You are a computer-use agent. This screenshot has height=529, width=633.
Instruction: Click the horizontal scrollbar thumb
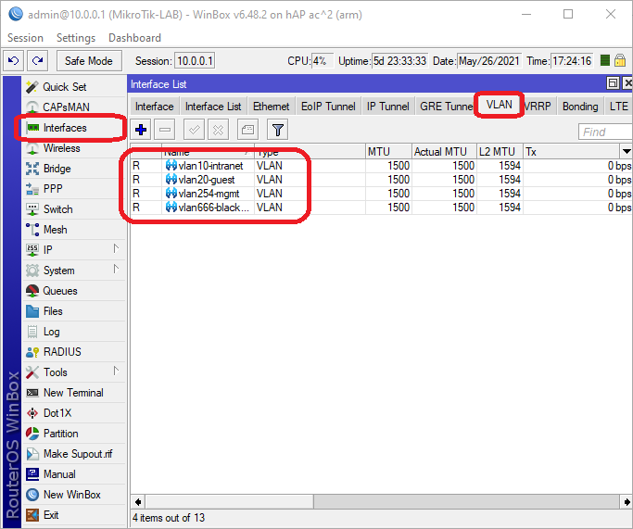point(230,502)
